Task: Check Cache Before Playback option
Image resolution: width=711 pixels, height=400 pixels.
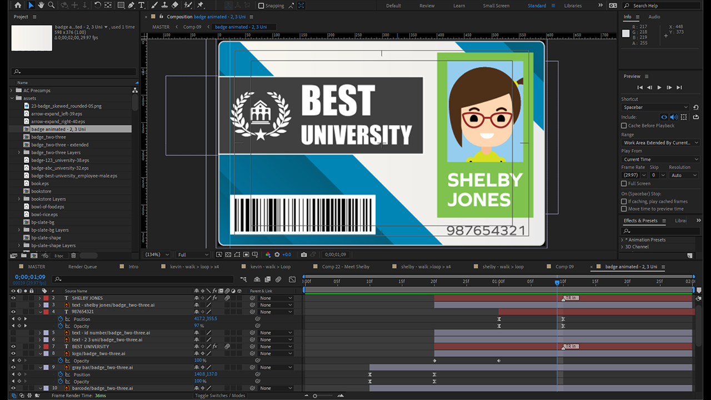Action: click(624, 126)
